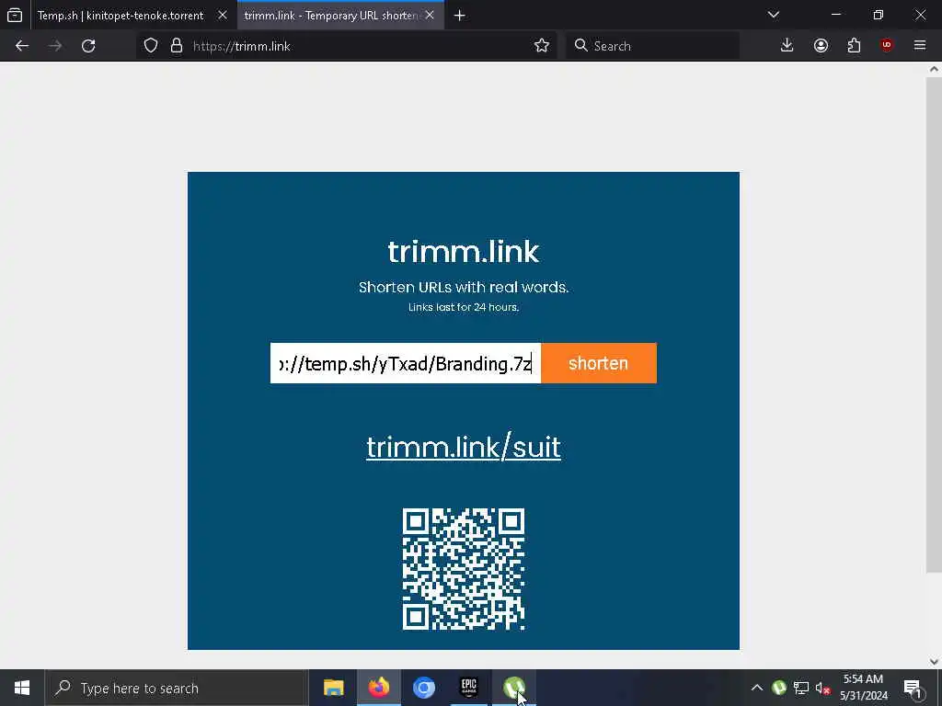Open the tracking protection shield icon

coord(151,46)
